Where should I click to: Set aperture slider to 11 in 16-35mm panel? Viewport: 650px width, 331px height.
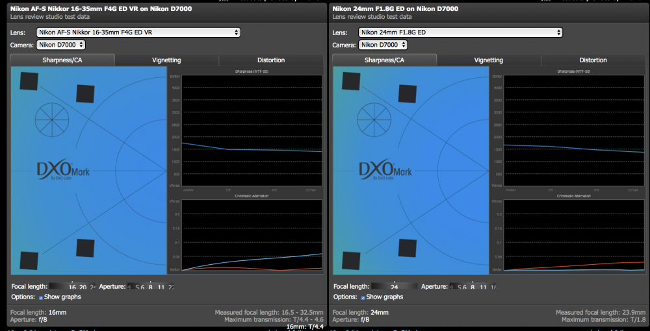161,287
